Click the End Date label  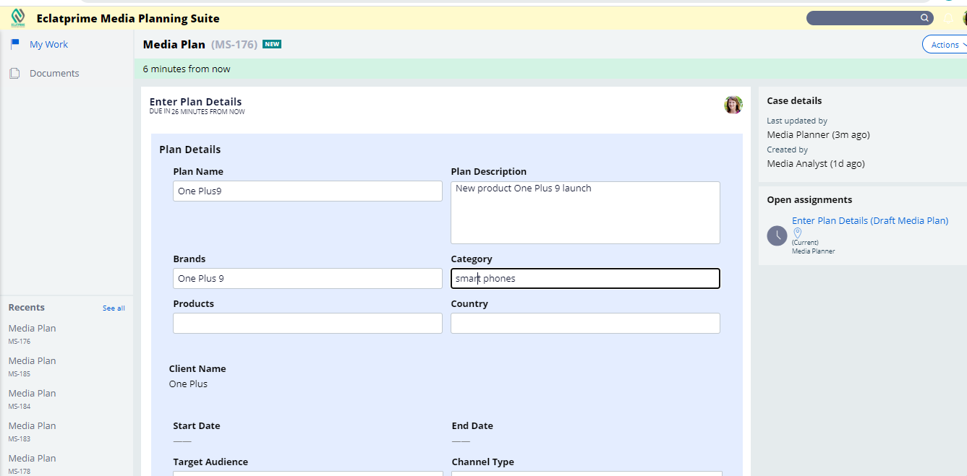[472, 425]
